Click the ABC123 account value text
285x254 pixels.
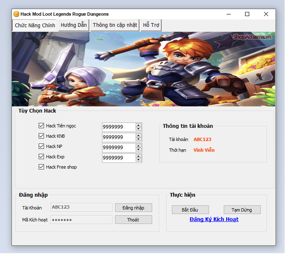(202, 139)
